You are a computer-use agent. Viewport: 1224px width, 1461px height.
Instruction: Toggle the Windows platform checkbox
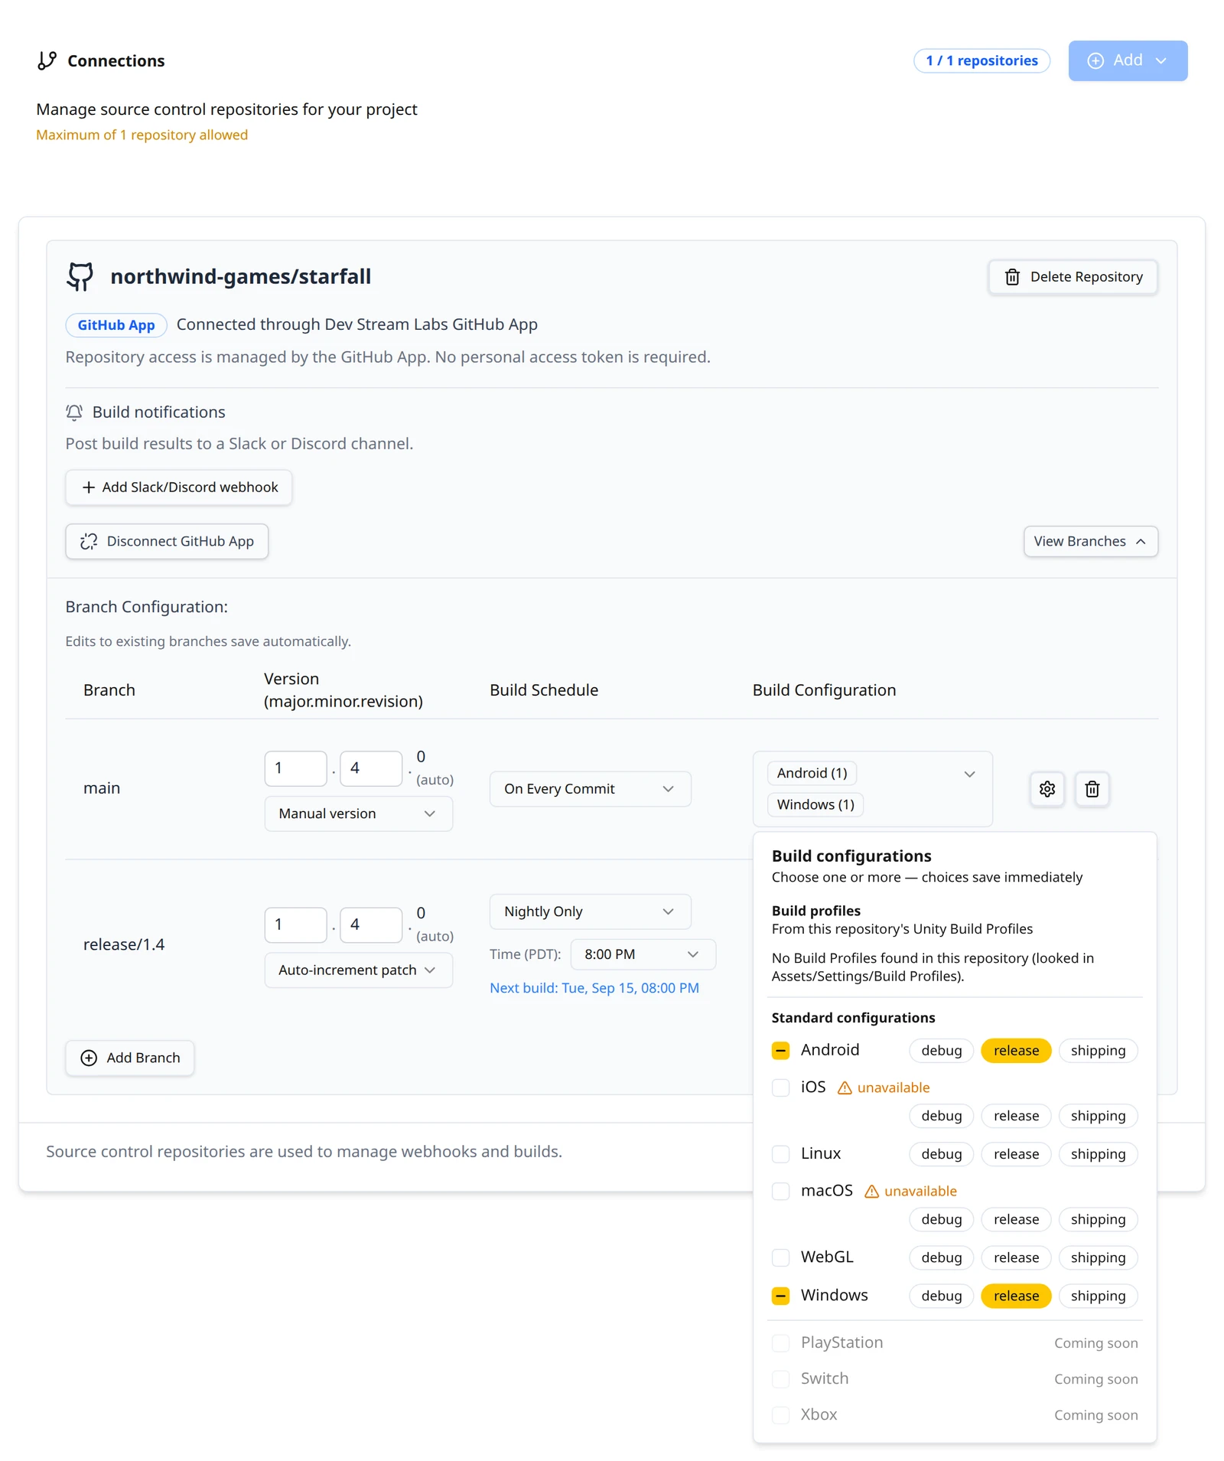[x=780, y=1295]
